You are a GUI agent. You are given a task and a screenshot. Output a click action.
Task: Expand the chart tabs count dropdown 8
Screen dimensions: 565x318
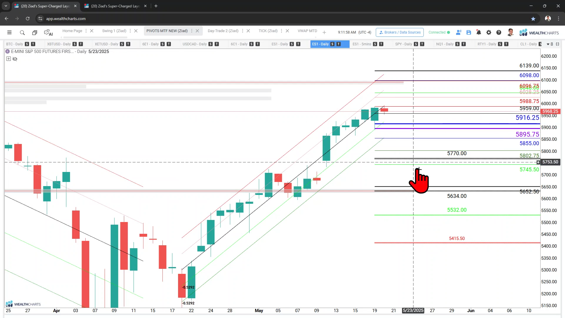point(550,44)
